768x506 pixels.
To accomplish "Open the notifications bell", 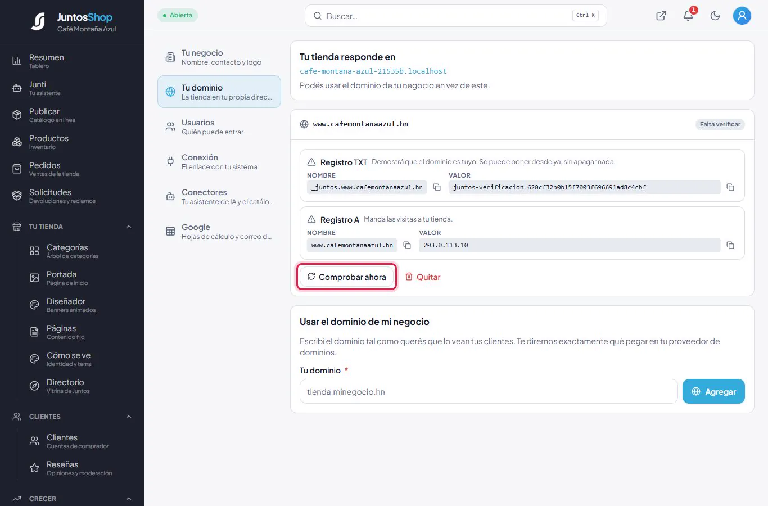I will click(x=688, y=16).
